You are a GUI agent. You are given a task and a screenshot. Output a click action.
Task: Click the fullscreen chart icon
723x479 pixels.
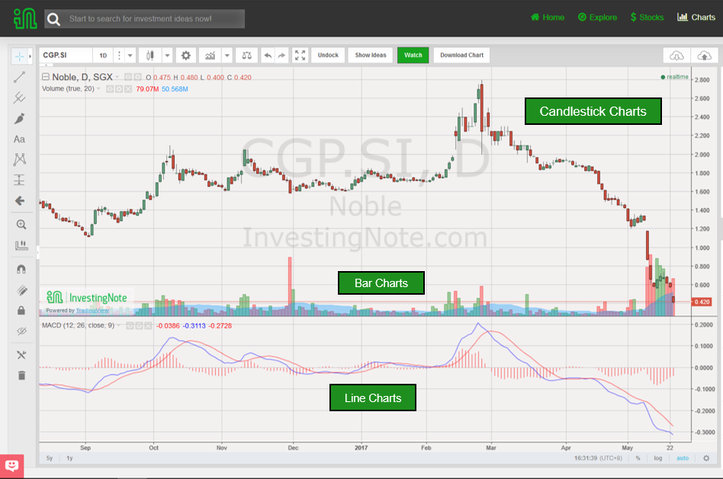coord(299,55)
